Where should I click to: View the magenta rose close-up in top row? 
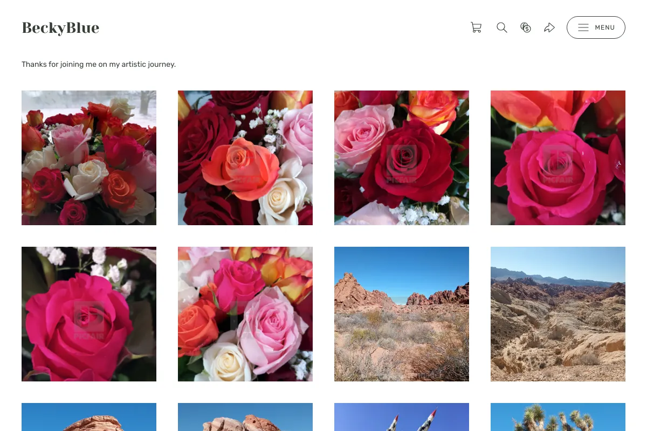click(x=558, y=158)
